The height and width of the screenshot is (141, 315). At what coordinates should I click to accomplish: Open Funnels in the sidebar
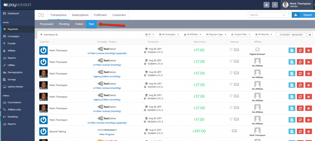(17, 44)
